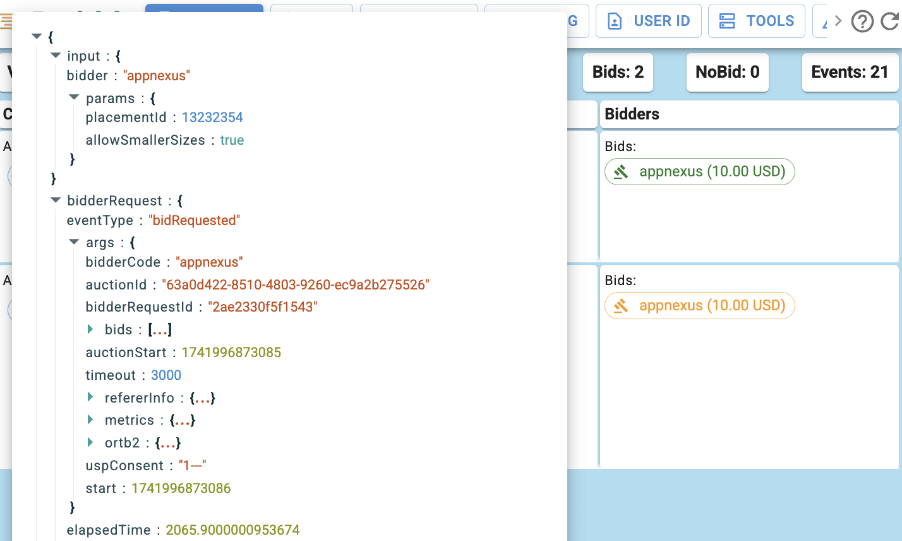Click the start value 1741996873086
This screenshot has height=541, width=902.
click(181, 489)
